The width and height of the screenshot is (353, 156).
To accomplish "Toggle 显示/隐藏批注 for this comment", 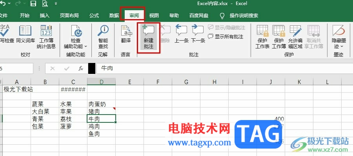I will (226, 28).
